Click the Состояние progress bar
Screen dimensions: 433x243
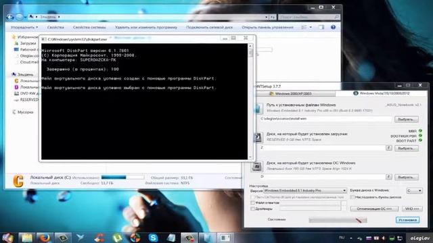tap(338, 220)
